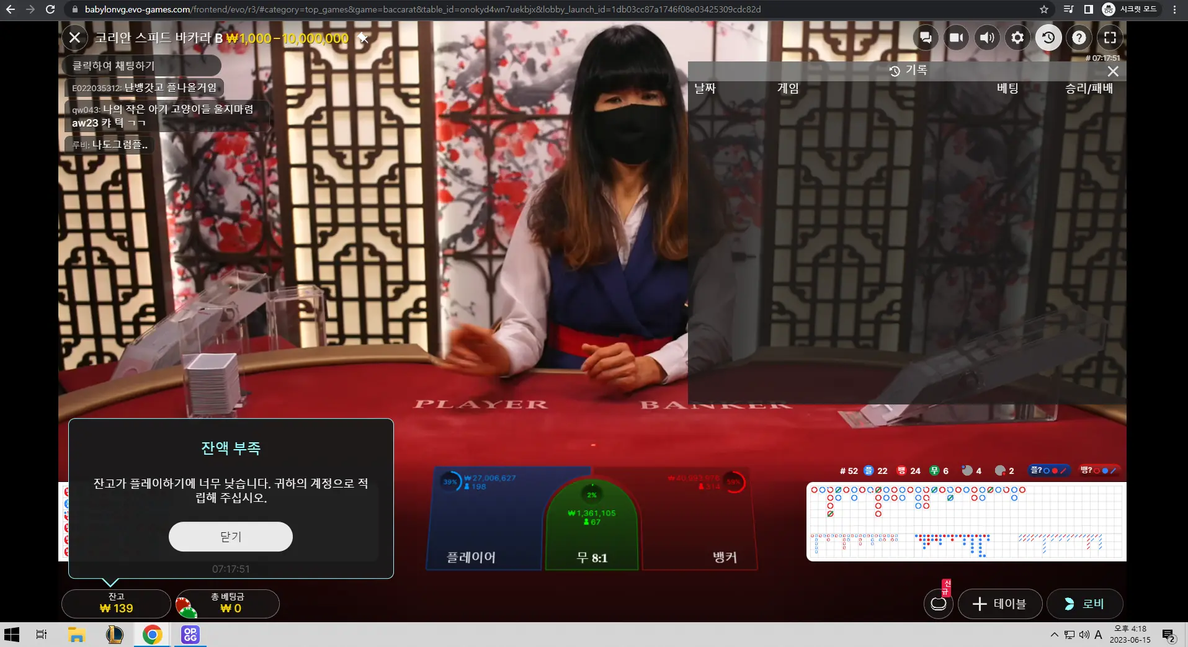
Task: Open the live chat panel icon
Action: (925, 38)
